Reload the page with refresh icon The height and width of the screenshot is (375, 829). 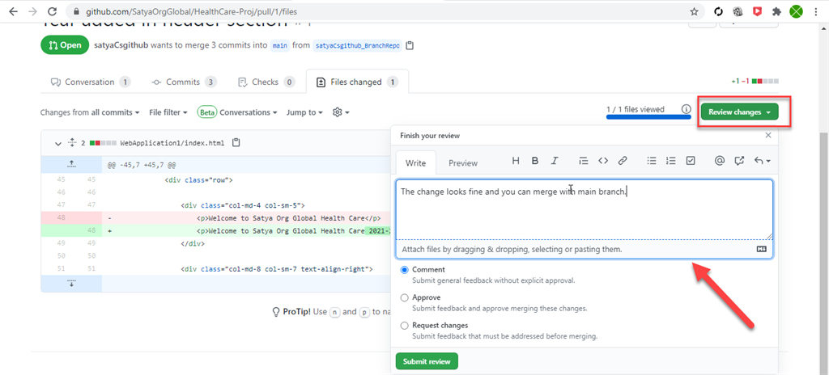[x=52, y=11]
